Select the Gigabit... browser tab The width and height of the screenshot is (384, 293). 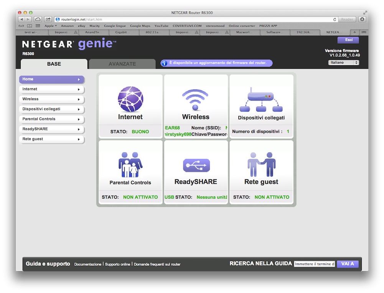(x=124, y=32)
